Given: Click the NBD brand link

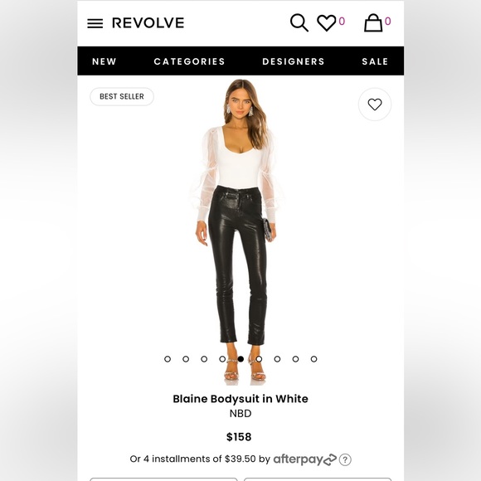Looking at the screenshot, I should pyautogui.click(x=240, y=414).
